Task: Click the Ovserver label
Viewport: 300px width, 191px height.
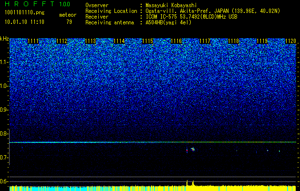Action: click(97, 5)
